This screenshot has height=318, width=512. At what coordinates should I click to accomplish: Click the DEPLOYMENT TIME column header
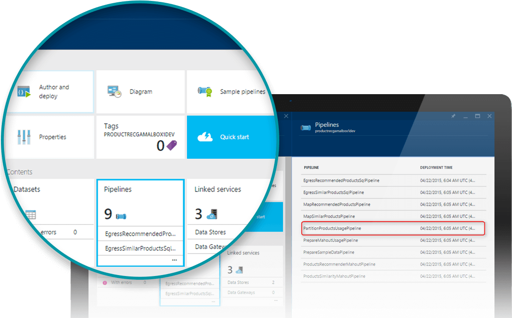click(x=437, y=168)
